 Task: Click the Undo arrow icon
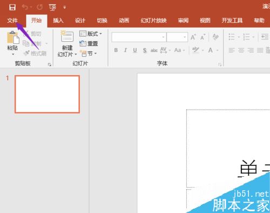[x=25, y=7]
